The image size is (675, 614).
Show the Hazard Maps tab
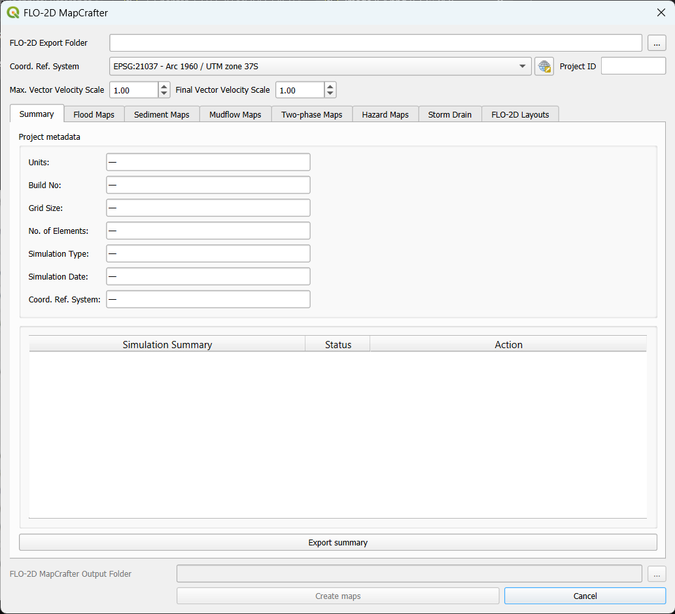pos(385,114)
